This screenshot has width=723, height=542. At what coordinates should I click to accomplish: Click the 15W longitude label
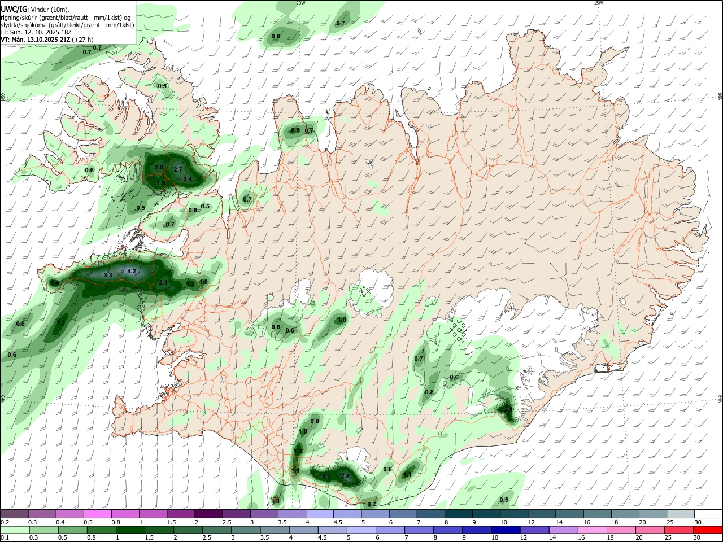tap(598, 3)
